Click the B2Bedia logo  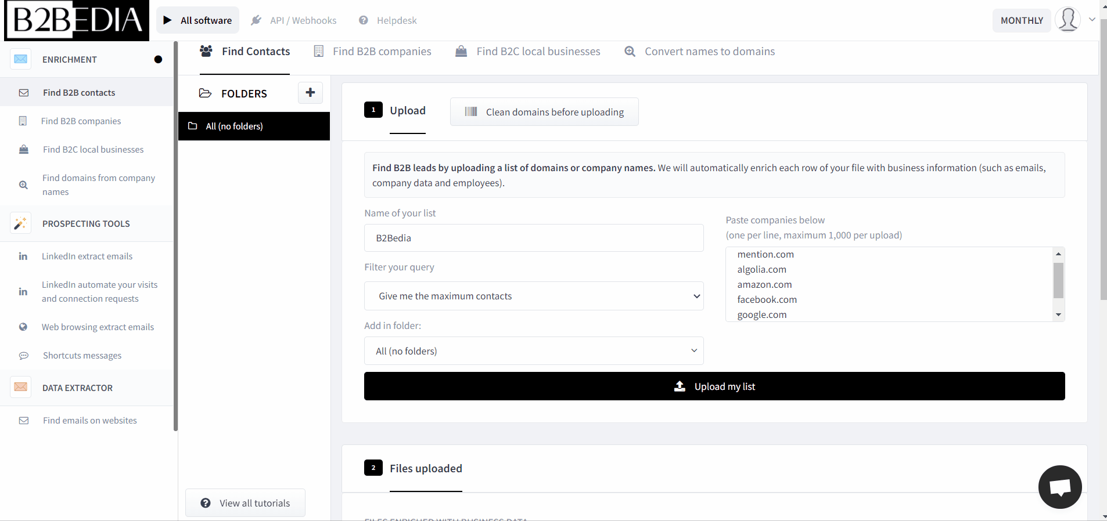click(77, 20)
